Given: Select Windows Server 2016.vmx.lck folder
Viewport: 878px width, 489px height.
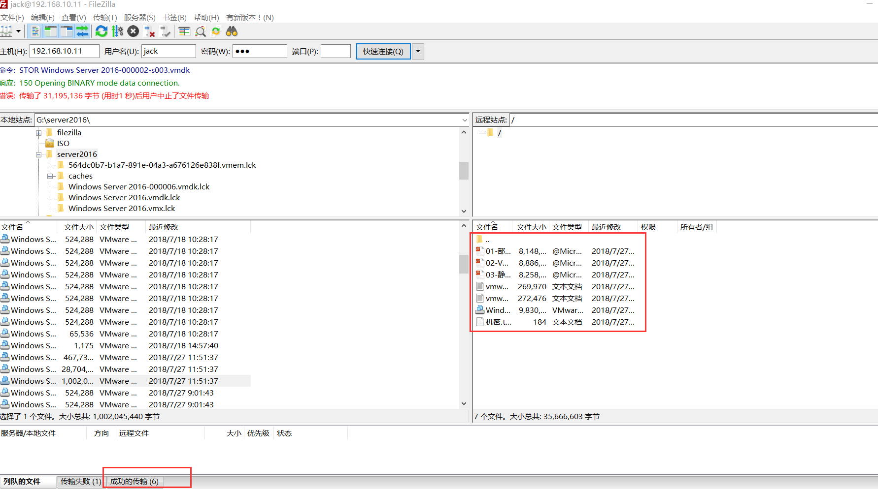Looking at the screenshot, I should (x=122, y=209).
